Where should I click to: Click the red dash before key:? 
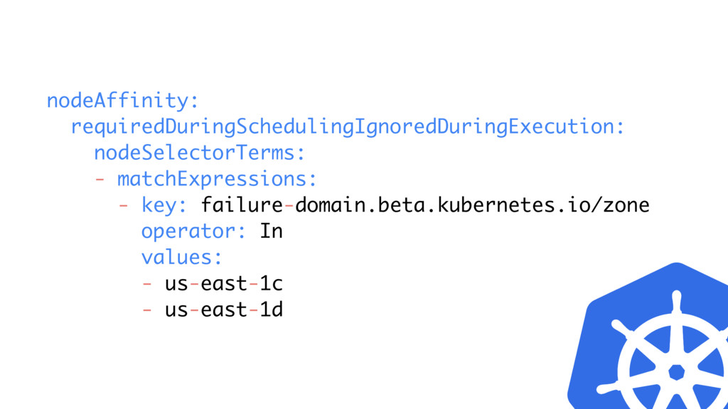tap(124, 205)
